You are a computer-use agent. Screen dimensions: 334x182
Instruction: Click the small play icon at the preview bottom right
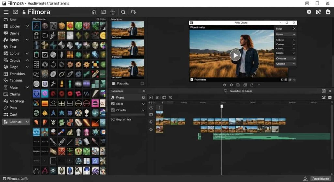point(282,80)
